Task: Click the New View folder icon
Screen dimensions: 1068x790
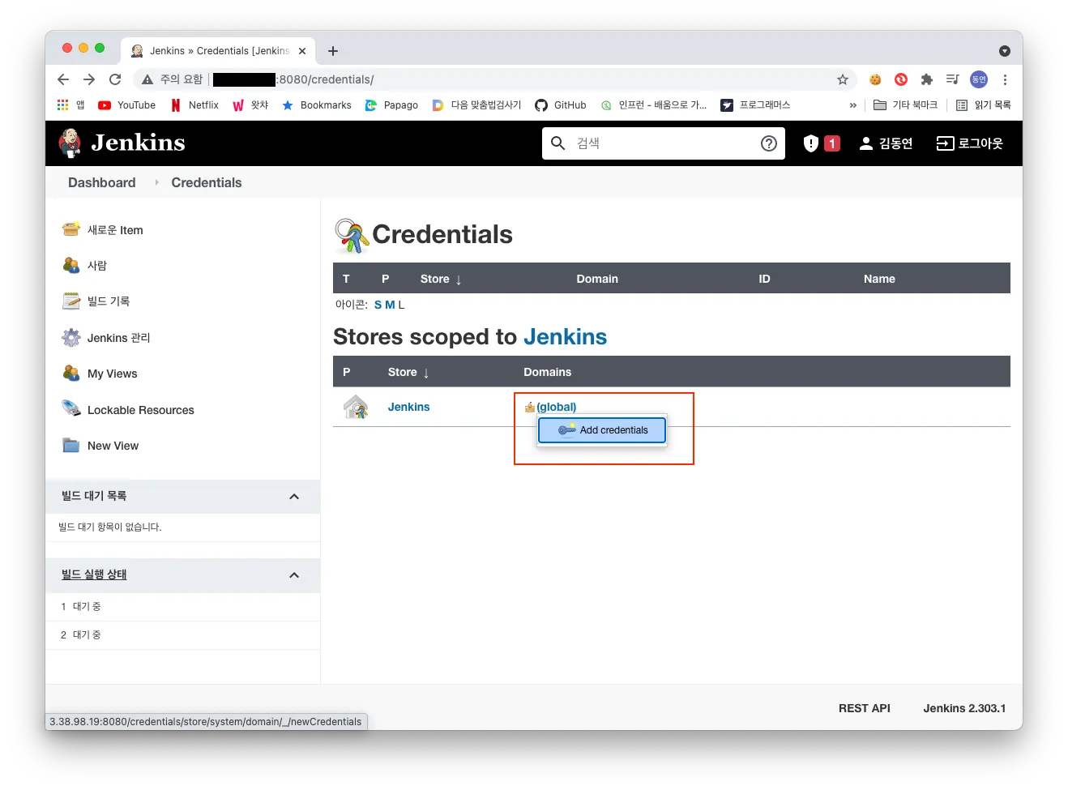Action: coord(71,445)
